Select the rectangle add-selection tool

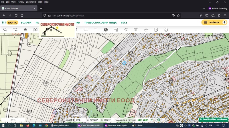point(86,30)
